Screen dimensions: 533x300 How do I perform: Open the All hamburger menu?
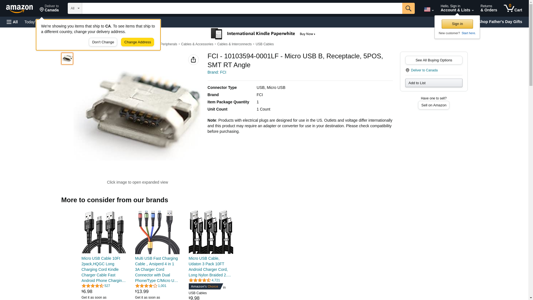pyautogui.click(x=12, y=22)
